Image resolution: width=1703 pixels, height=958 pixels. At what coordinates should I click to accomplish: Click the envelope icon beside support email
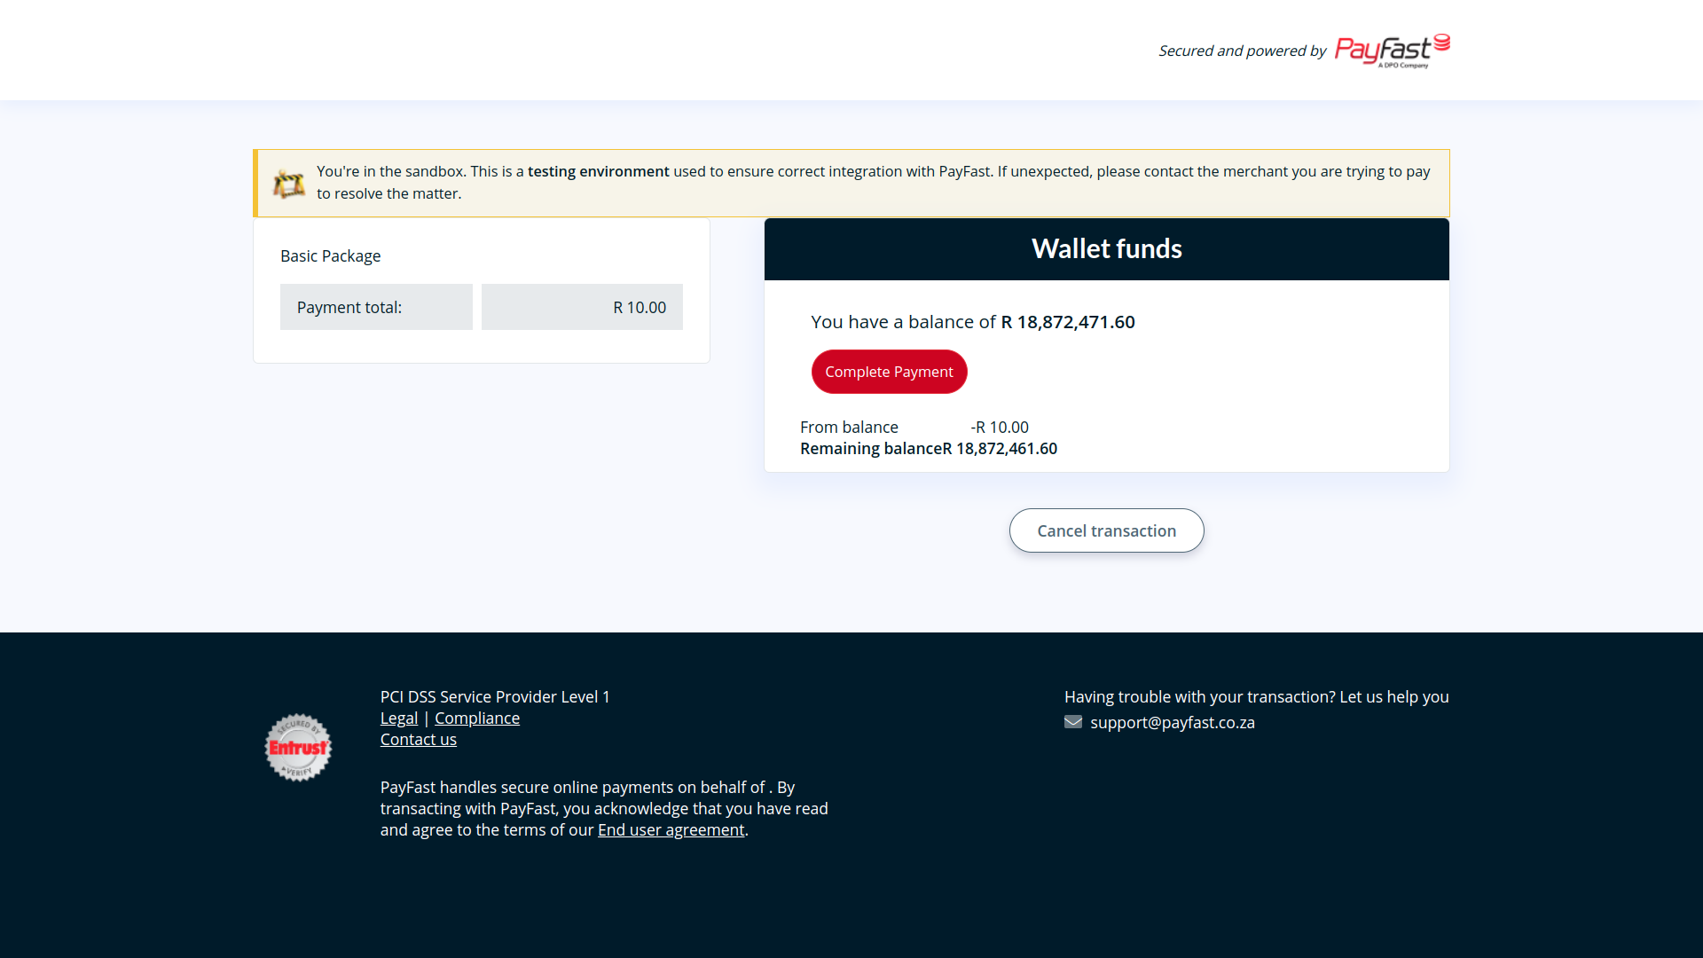tap(1072, 722)
